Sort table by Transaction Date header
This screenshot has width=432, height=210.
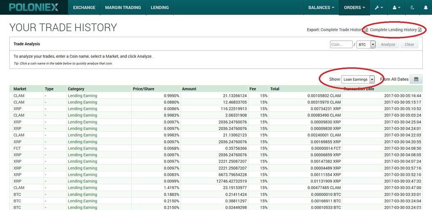[x=359, y=89]
